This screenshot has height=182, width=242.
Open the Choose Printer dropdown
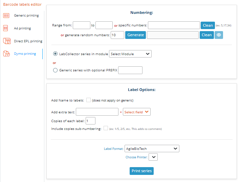coord(153,157)
